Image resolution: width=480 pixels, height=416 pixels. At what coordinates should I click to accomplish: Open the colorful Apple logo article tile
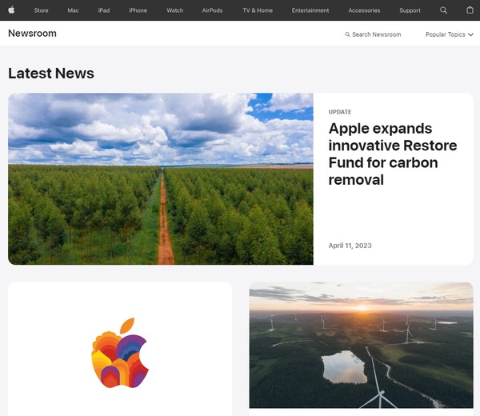coord(120,352)
